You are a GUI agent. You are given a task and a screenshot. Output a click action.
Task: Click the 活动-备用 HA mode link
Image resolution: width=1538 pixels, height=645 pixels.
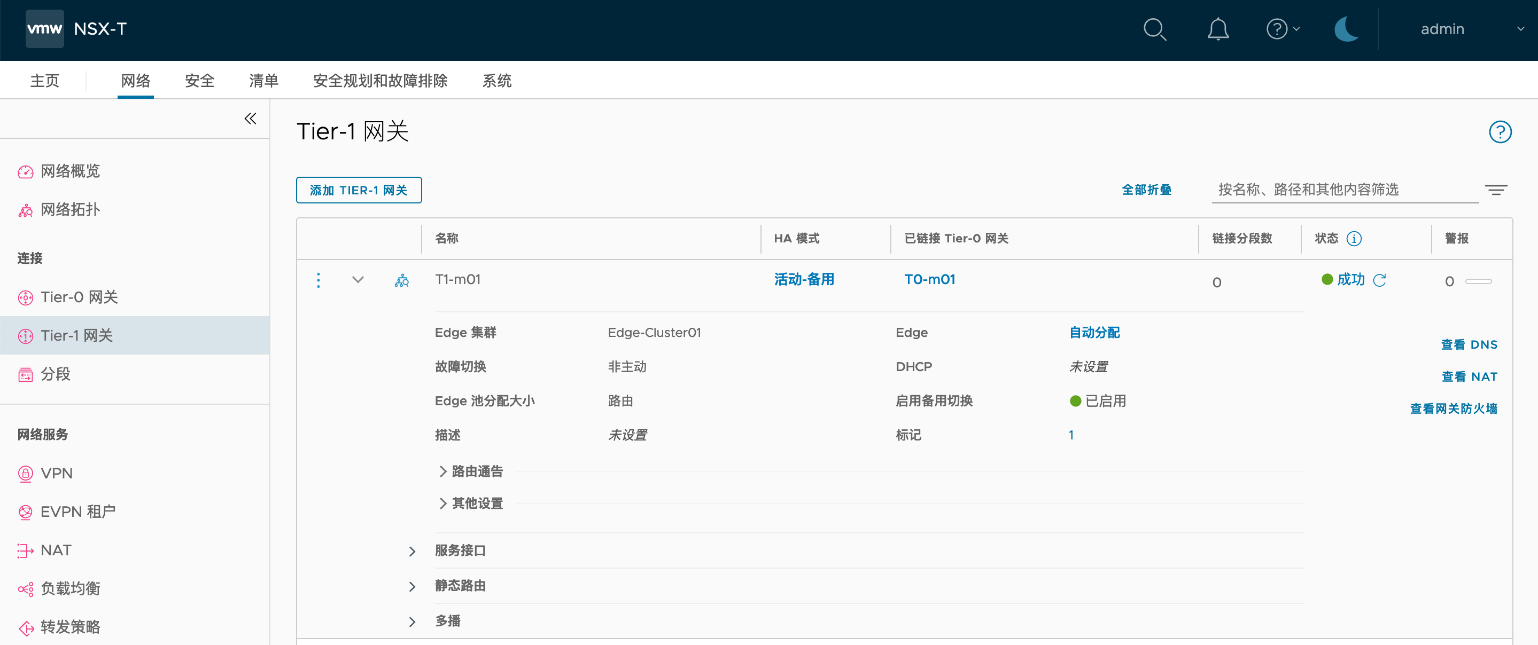(804, 279)
